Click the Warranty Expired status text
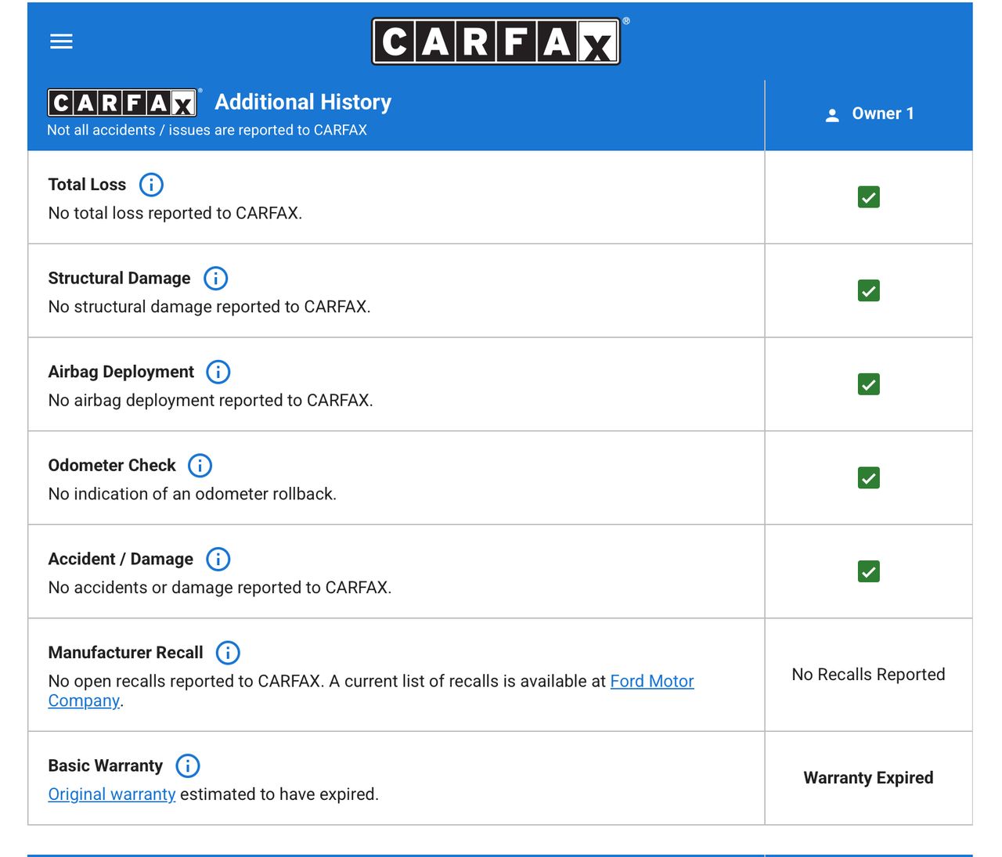The width and height of the screenshot is (1002, 857). [868, 778]
